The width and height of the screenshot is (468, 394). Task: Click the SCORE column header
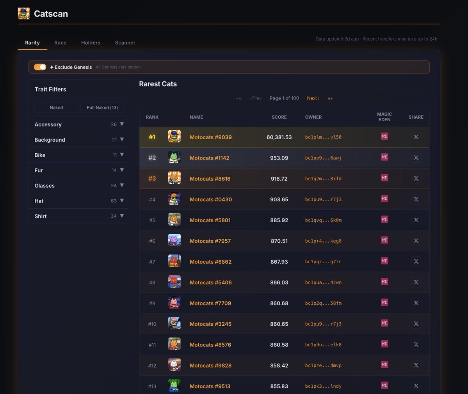(x=279, y=117)
